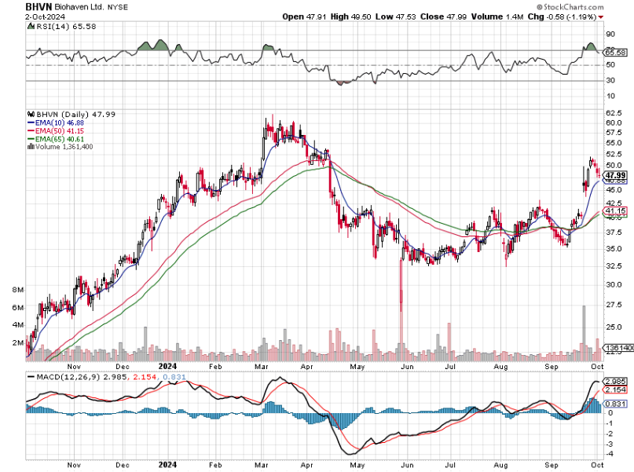Click the 2-Oct-2024 date label
The image size is (634, 472).
pyautogui.click(x=45, y=17)
